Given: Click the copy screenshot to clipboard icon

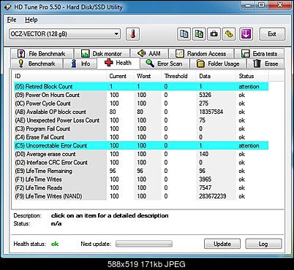Looking at the screenshot, I should pos(199,34).
